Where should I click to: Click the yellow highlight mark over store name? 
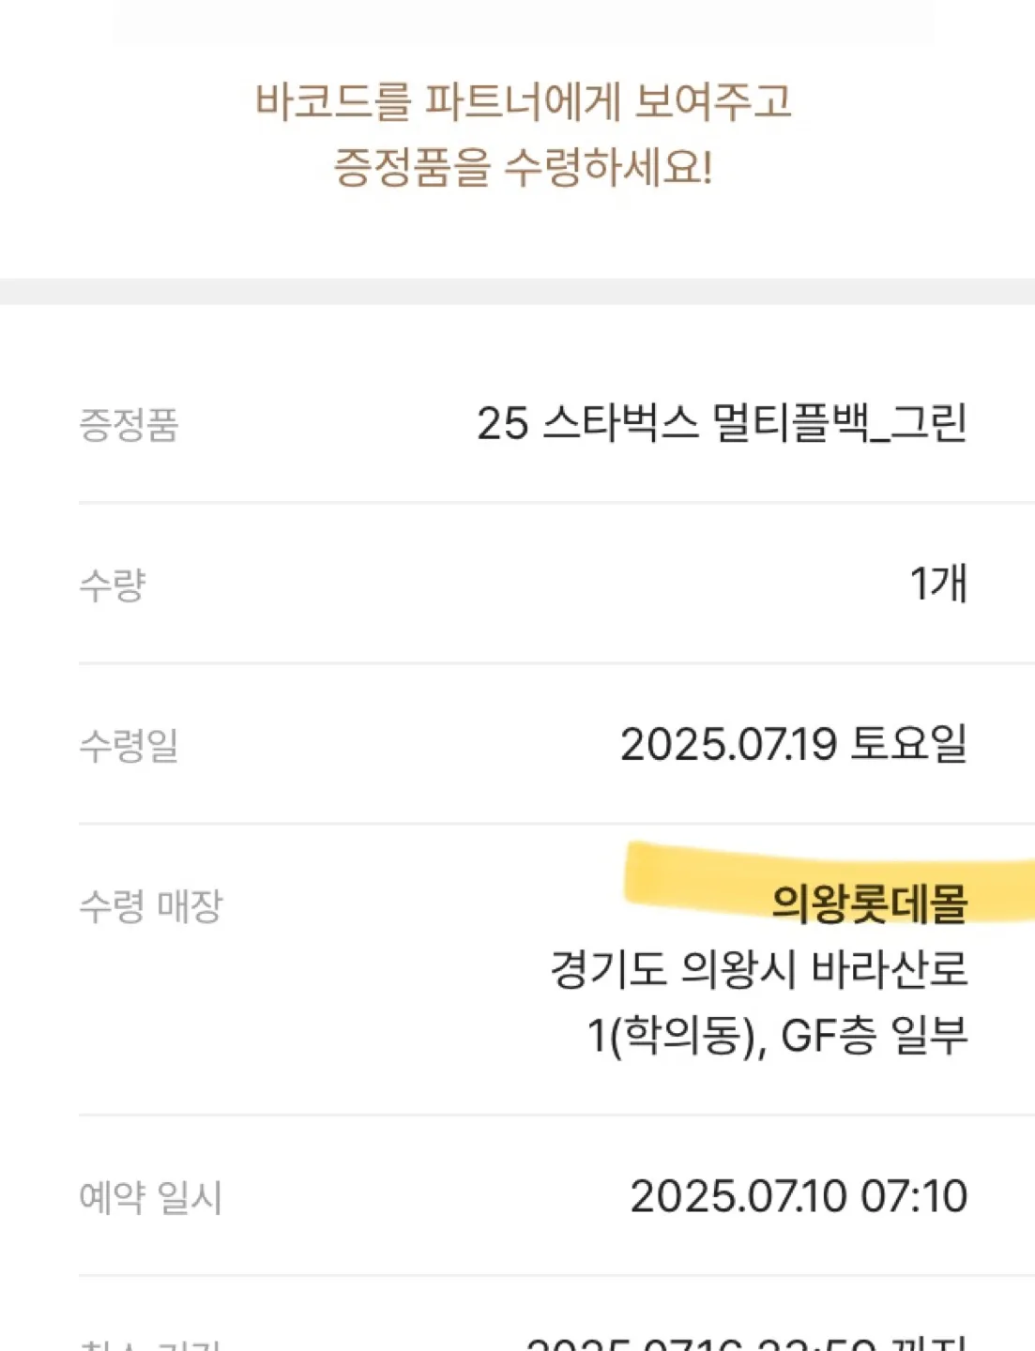click(x=830, y=882)
